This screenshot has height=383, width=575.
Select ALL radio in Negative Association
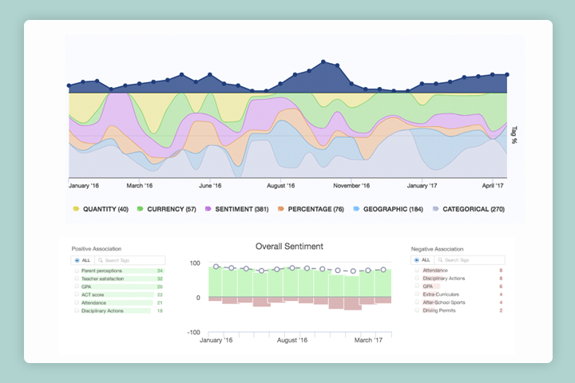[x=416, y=260]
